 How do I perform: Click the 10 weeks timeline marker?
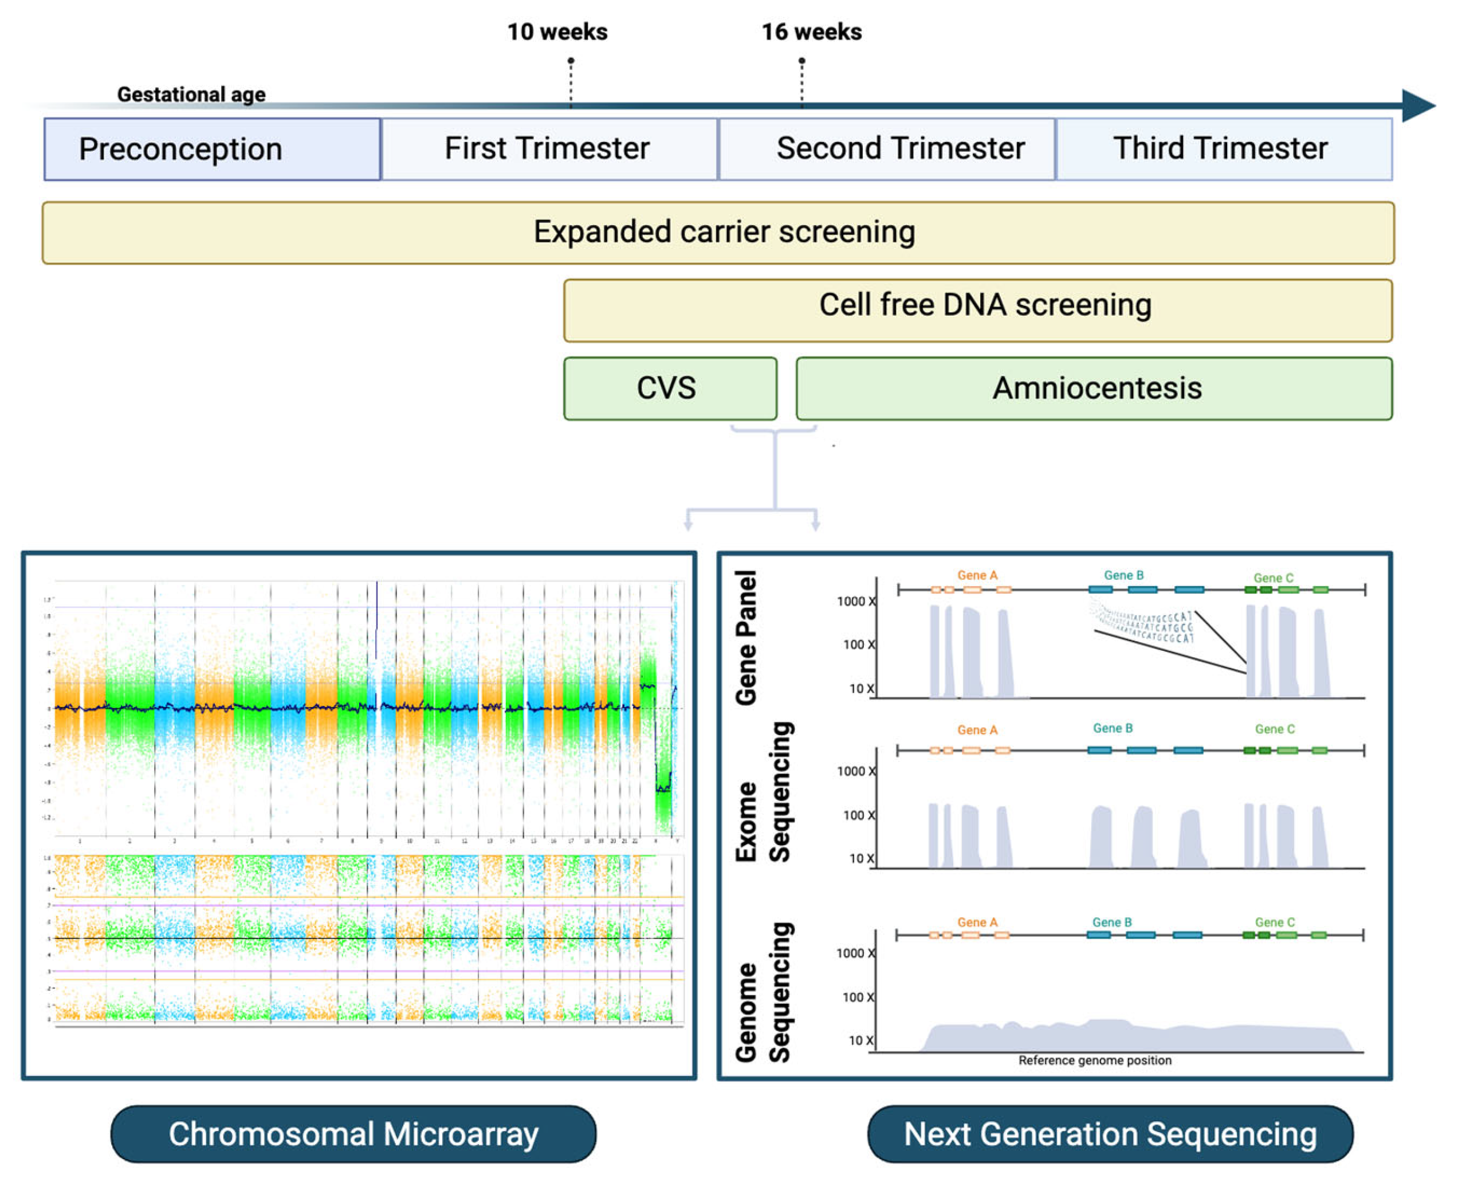click(557, 32)
